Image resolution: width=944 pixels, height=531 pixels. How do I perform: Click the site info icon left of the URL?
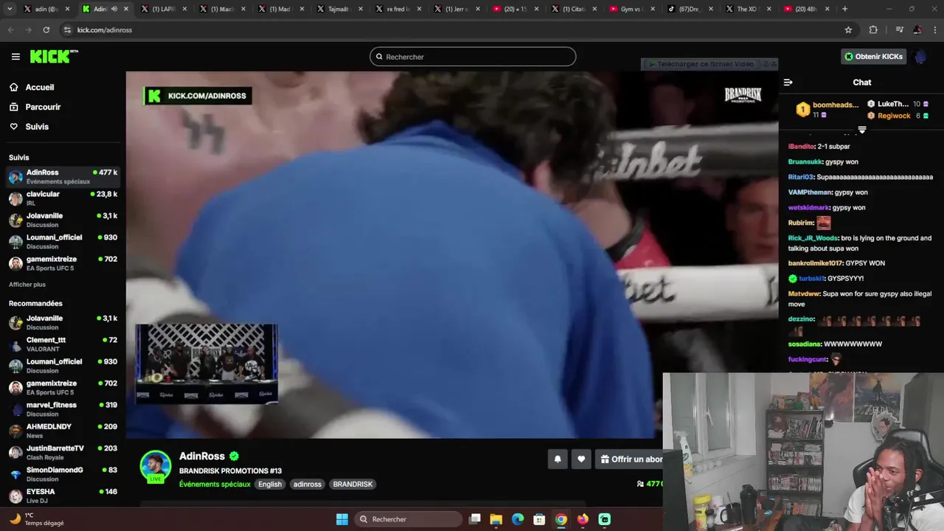pyautogui.click(x=67, y=30)
